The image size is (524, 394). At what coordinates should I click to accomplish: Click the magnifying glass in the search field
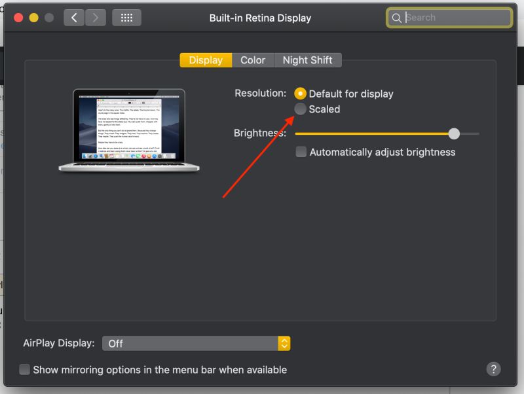click(x=398, y=18)
